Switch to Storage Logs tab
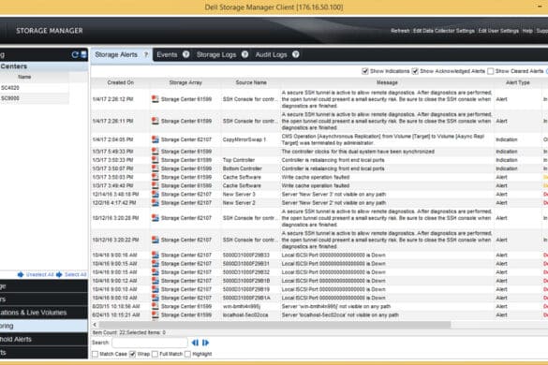Viewport: 548px width, 365px height. [x=216, y=54]
